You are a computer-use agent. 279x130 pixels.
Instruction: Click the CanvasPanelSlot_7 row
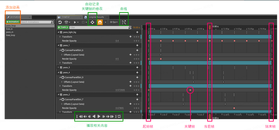[x=99, y=99]
